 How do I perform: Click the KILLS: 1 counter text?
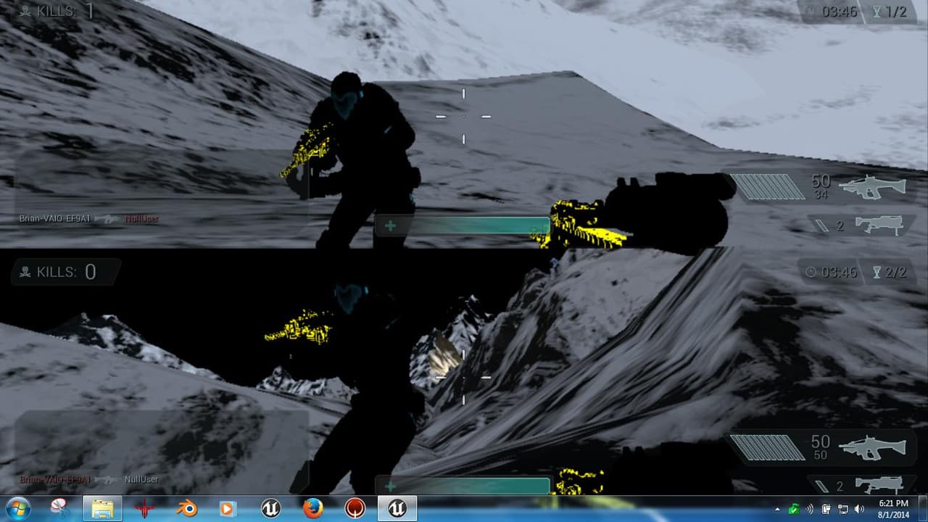pos(65,11)
